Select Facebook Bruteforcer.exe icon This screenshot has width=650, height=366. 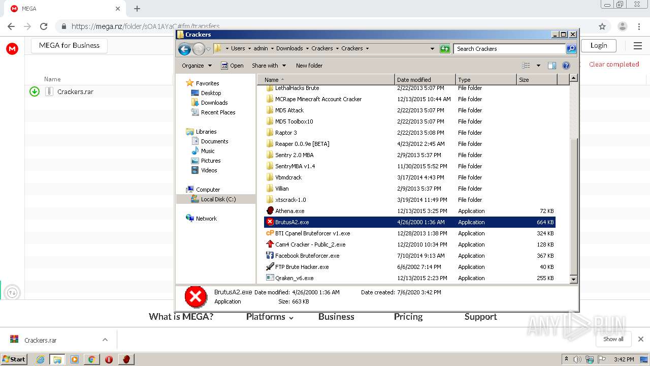click(x=270, y=256)
